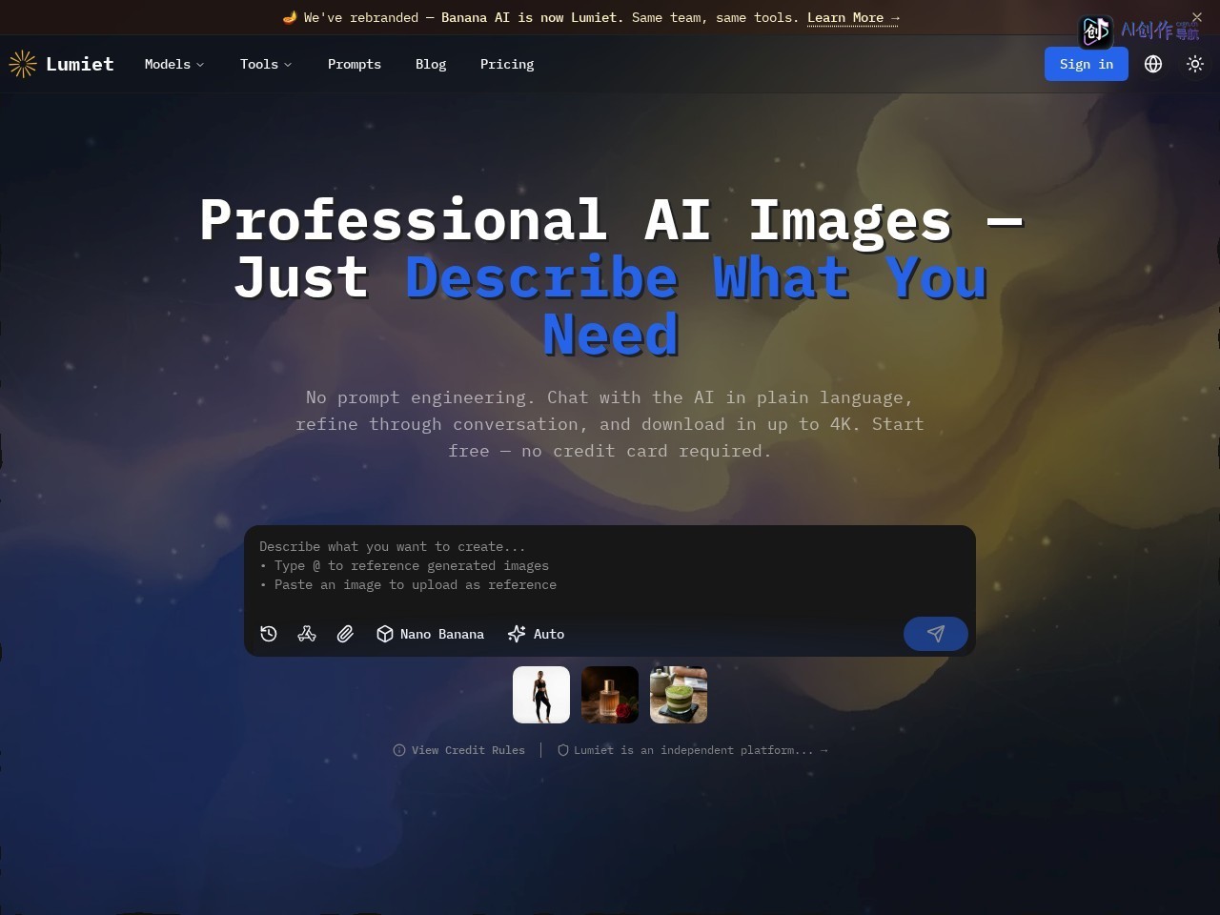The image size is (1220, 915).
Task: Open the Nano Banana model selector
Action: point(430,634)
